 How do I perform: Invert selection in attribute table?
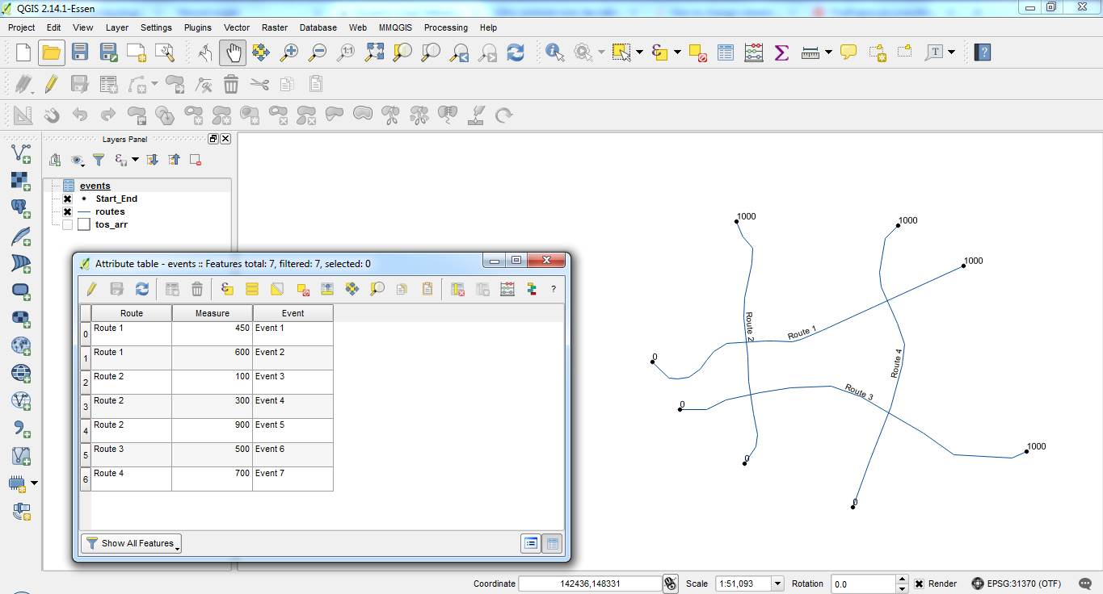tap(277, 289)
